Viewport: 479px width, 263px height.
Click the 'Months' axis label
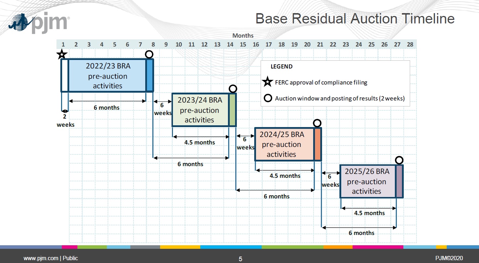click(x=243, y=35)
